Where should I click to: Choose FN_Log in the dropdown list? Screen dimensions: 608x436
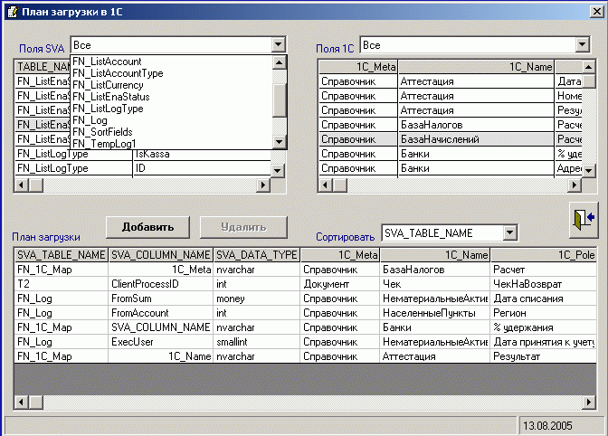click(171, 120)
